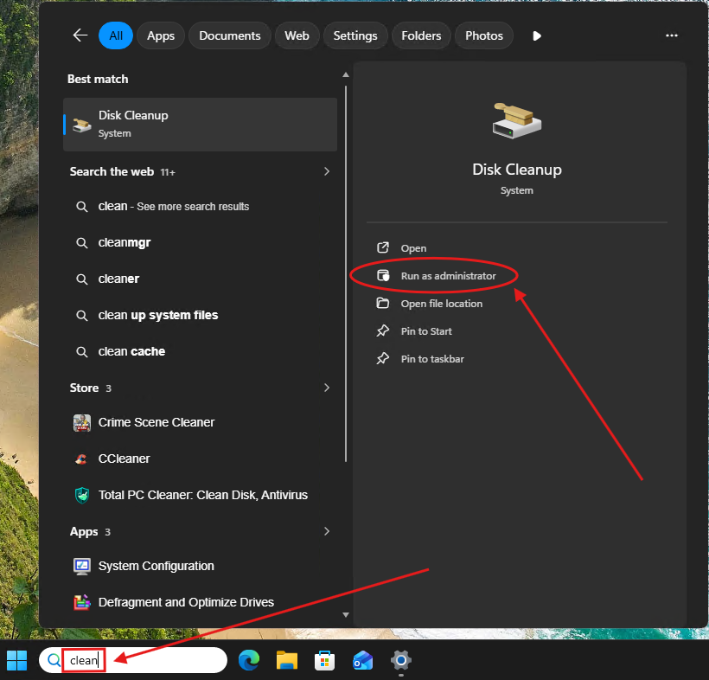Select the Disk Cleanup best match result
This screenshot has height=680, width=709.
[x=199, y=122]
